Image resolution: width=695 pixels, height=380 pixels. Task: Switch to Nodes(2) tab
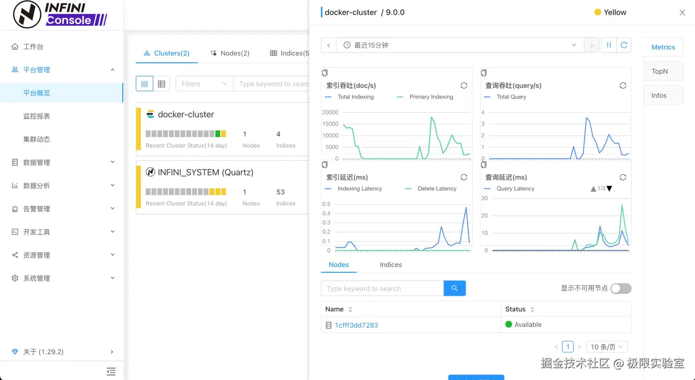coord(230,53)
